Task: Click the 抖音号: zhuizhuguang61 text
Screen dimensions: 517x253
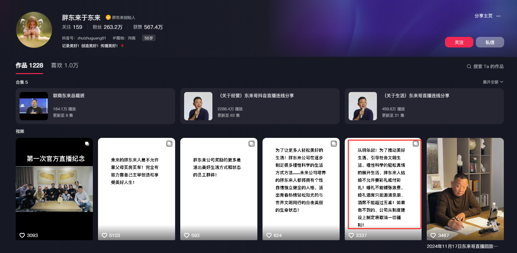Action: (x=84, y=38)
